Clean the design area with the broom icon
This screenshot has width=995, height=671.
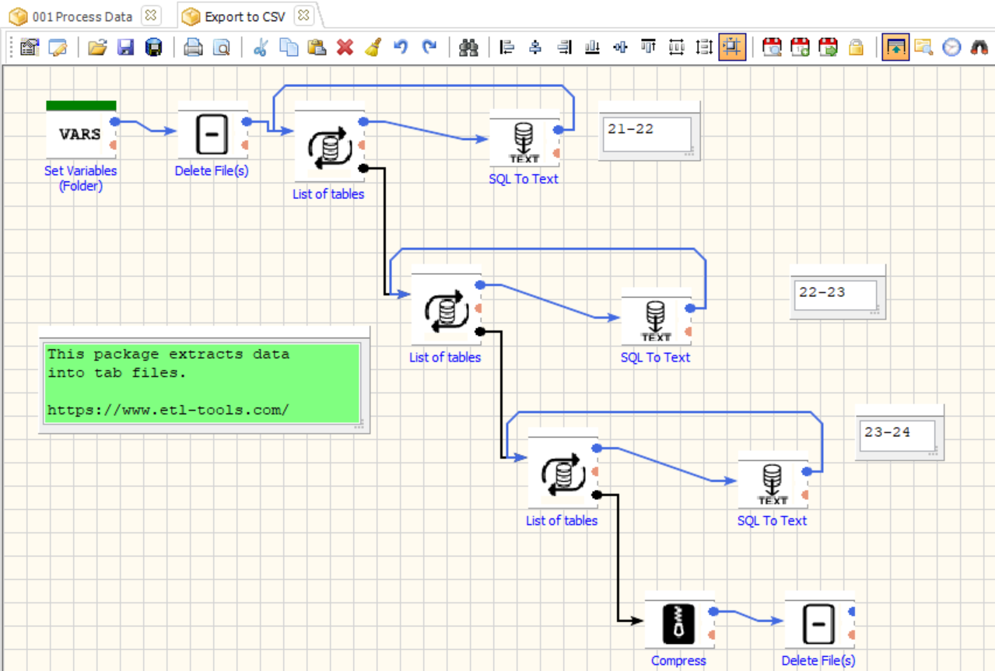click(x=372, y=47)
